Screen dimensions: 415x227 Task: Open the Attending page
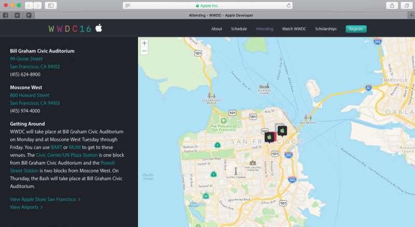click(x=265, y=29)
